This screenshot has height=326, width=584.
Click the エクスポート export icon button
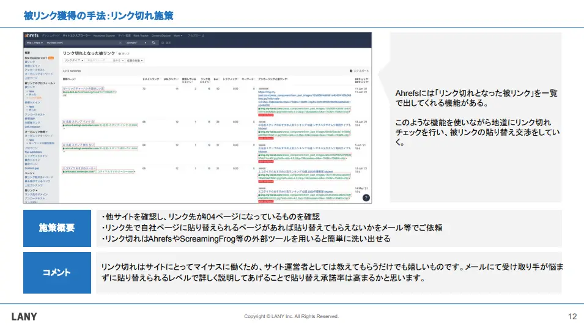[x=359, y=71]
